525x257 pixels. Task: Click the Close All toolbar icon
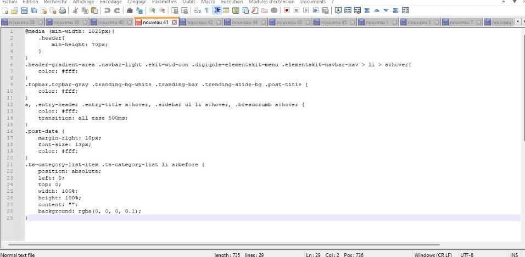point(53,10)
